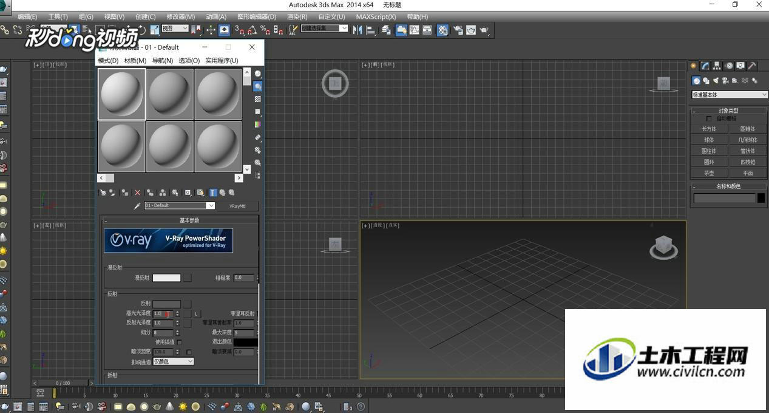Screen dimensions: 769x413
Task: Select the first material sample sphere
Action: [x=121, y=94]
